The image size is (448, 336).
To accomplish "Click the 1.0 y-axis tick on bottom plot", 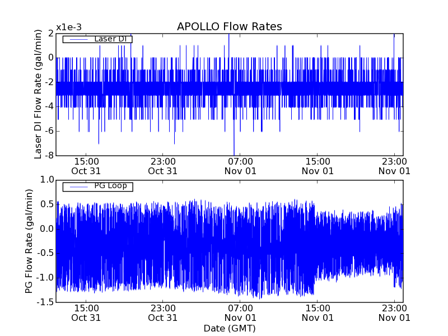I will pyautogui.click(x=47, y=180).
